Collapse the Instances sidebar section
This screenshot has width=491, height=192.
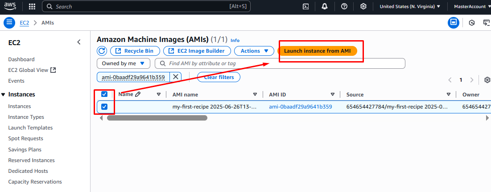pos(4,95)
